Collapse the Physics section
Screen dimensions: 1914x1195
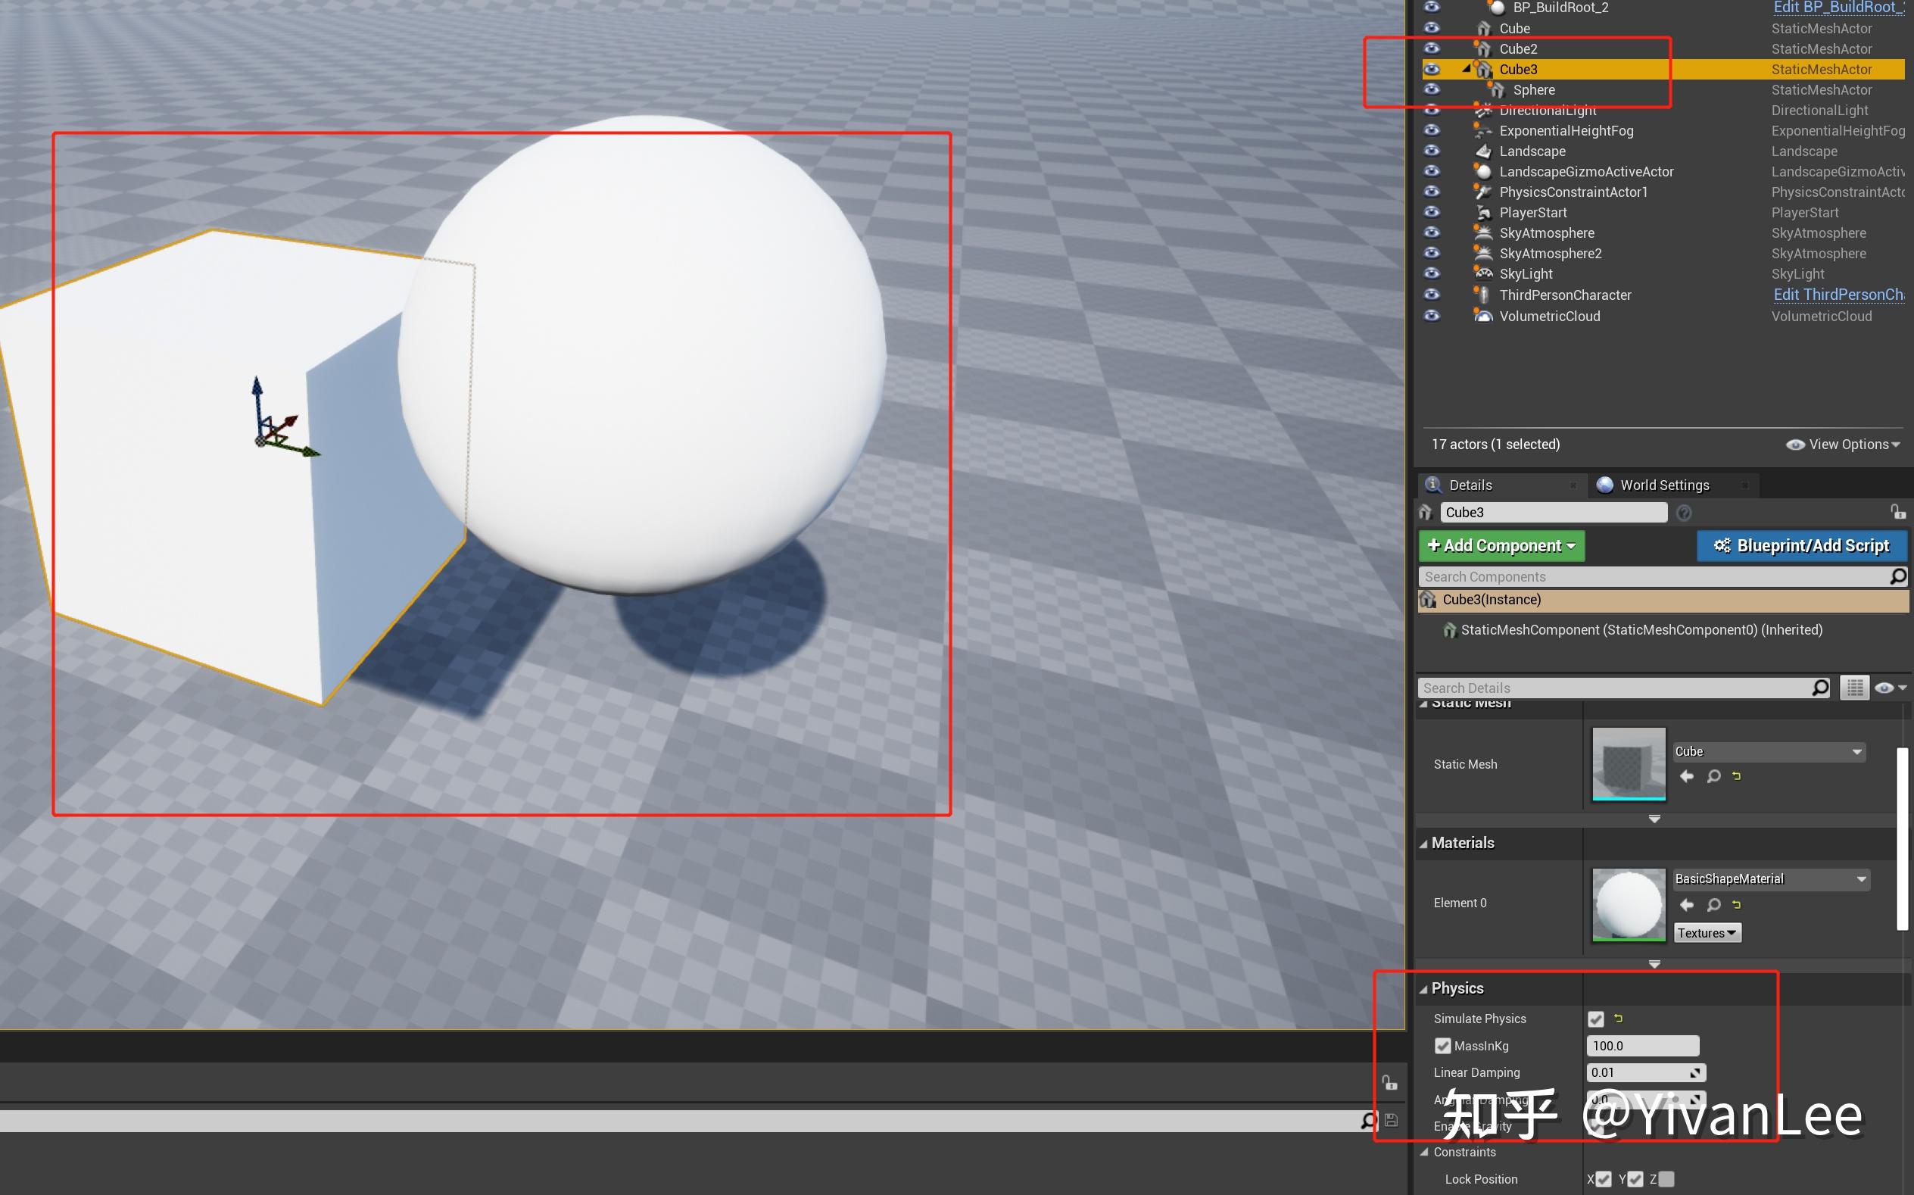(x=1423, y=989)
